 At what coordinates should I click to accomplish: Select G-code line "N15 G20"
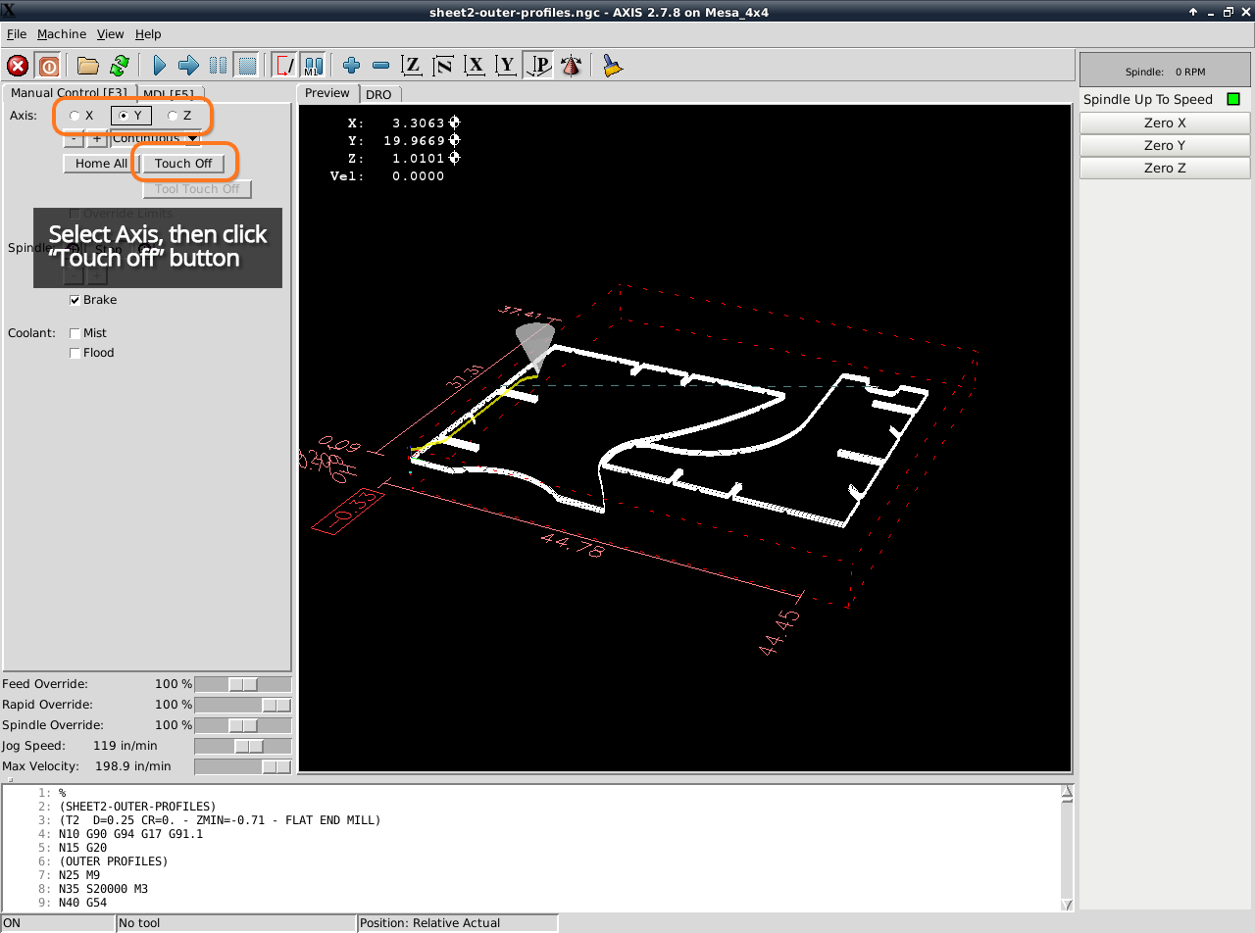pos(82,848)
